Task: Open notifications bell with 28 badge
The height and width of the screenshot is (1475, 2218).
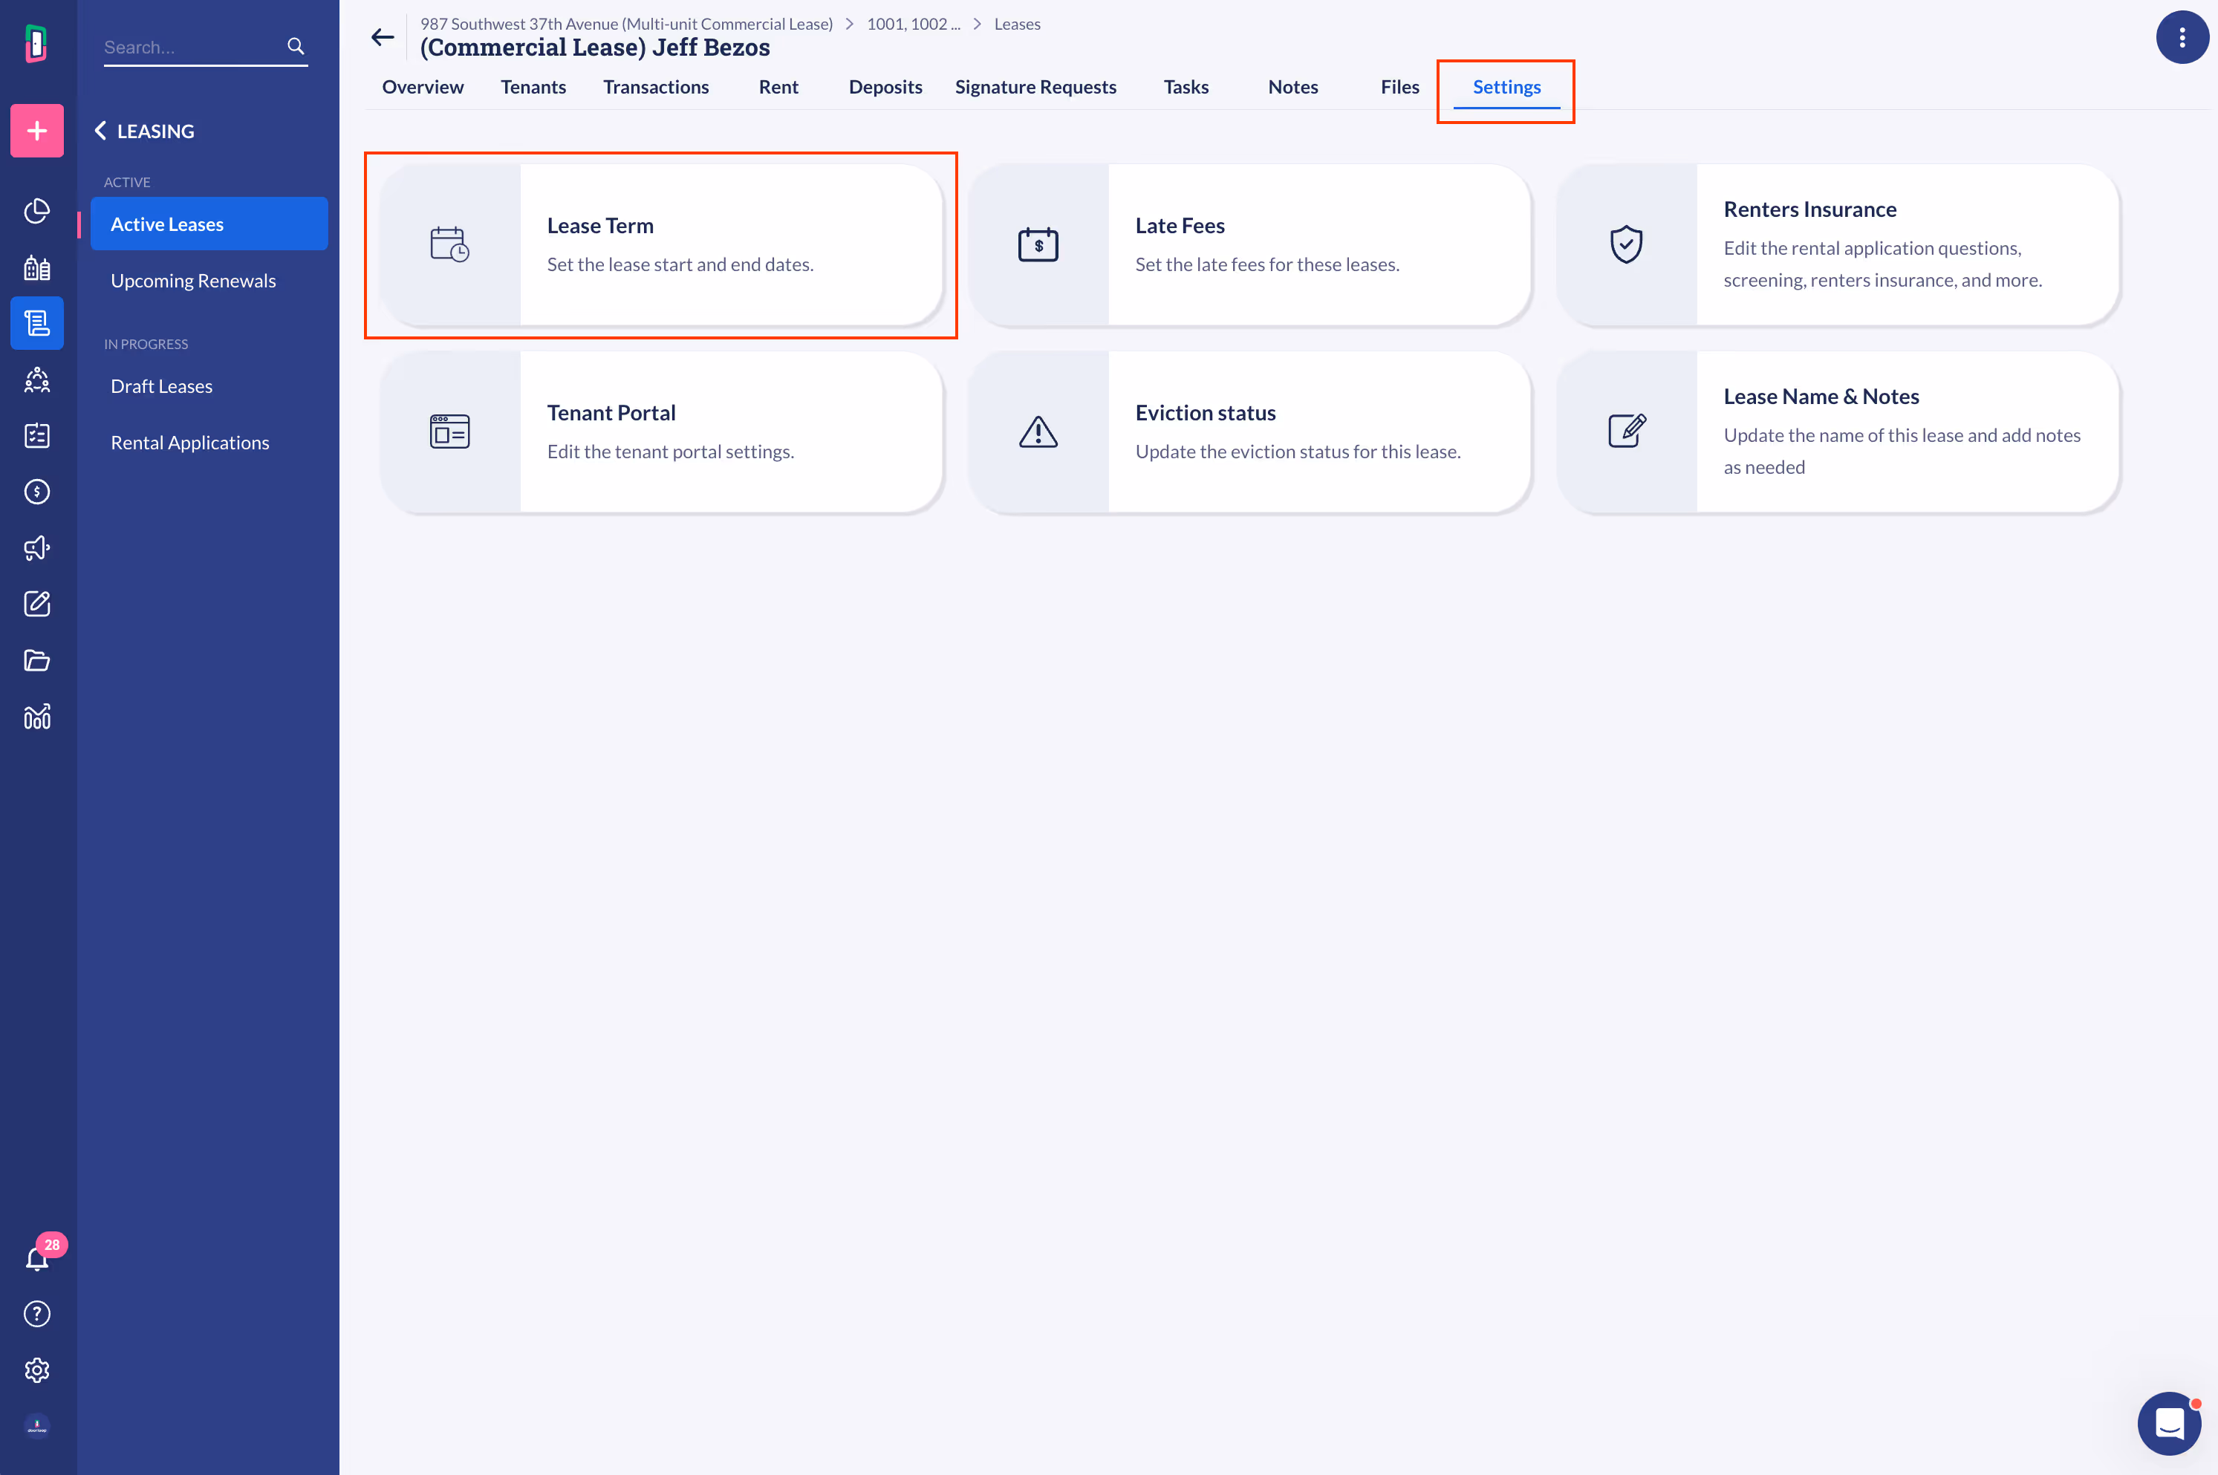Action: pyautogui.click(x=36, y=1257)
